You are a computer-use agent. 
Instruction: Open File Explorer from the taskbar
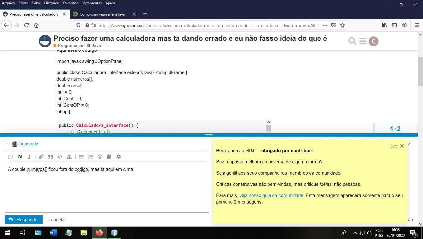(x=84, y=233)
